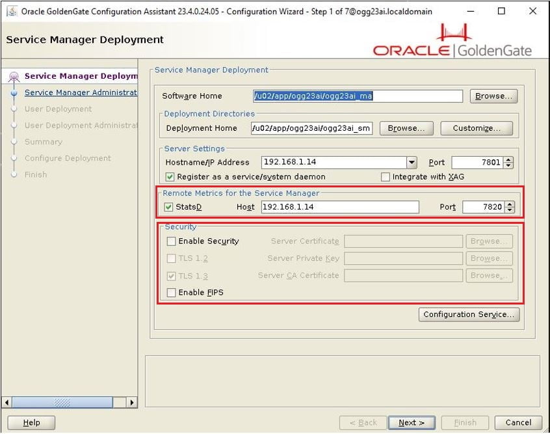Viewport: 550px width, 434px height.
Task: Minimize the configuration wizard window
Action: coord(471,11)
